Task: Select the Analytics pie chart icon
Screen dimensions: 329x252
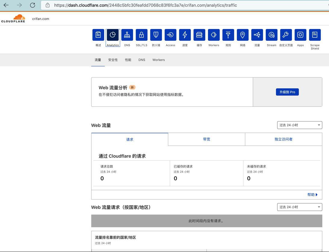Action: (x=113, y=35)
